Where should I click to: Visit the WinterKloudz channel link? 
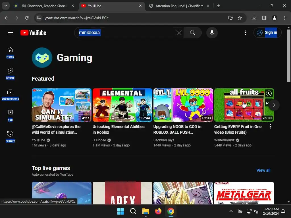224,140
